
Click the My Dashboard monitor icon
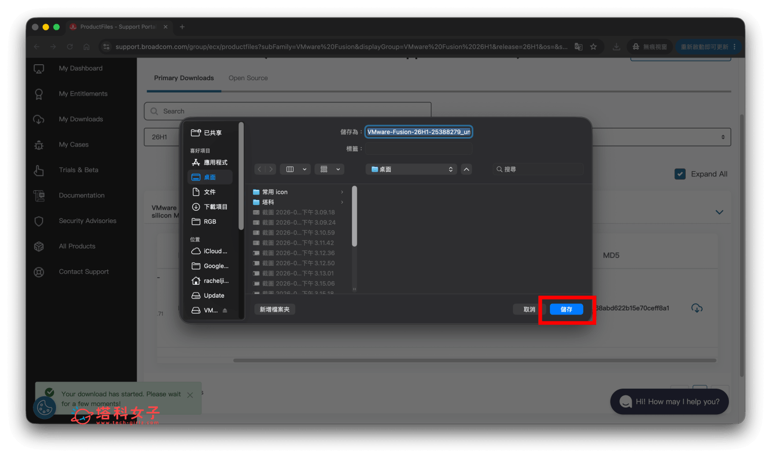(39, 68)
